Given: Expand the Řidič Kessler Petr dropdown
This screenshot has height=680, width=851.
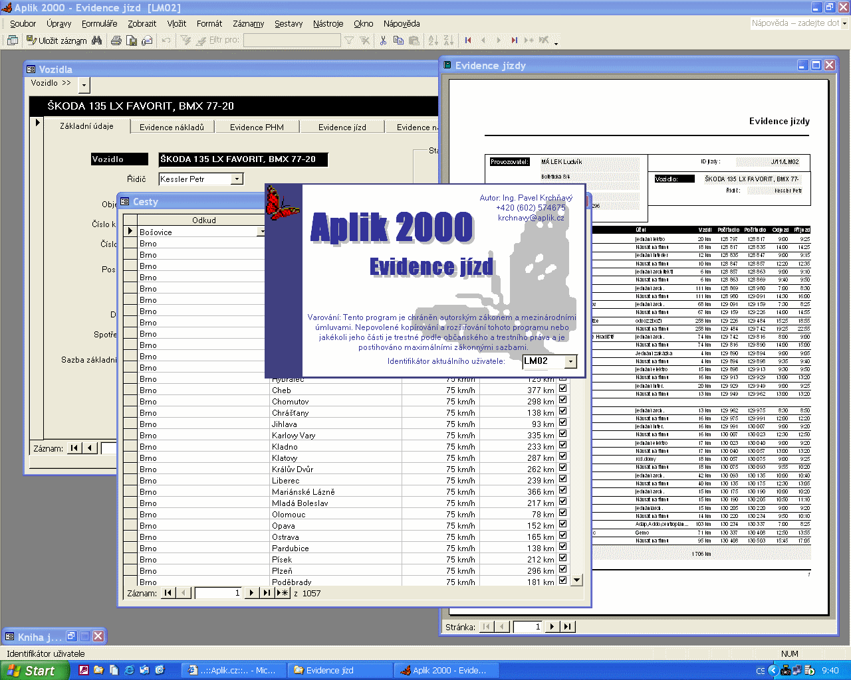Looking at the screenshot, I should pos(237,179).
